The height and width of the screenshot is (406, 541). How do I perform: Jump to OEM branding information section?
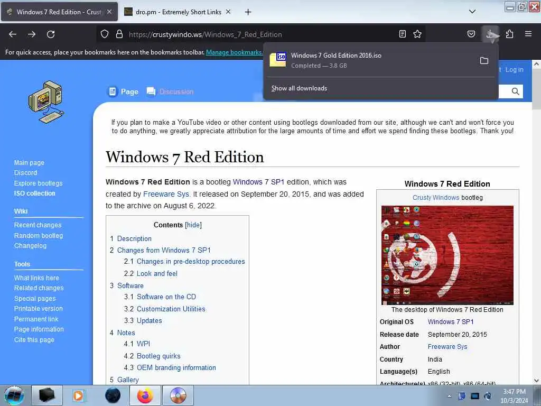coord(176,368)
